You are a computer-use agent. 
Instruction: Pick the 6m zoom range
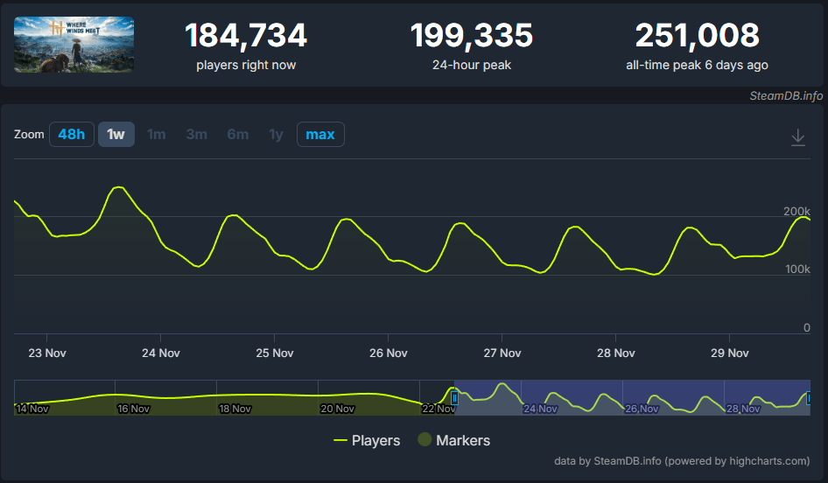tap(237, 135)
